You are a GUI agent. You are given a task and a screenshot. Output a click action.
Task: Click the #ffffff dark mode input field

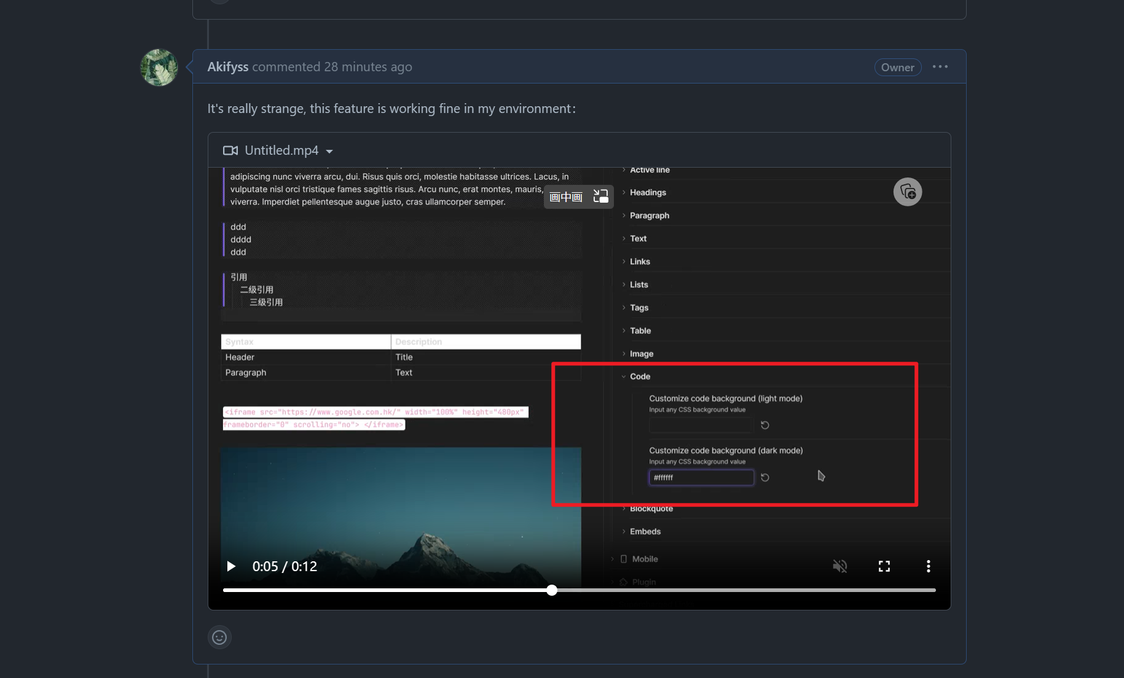tap(700, 477)
